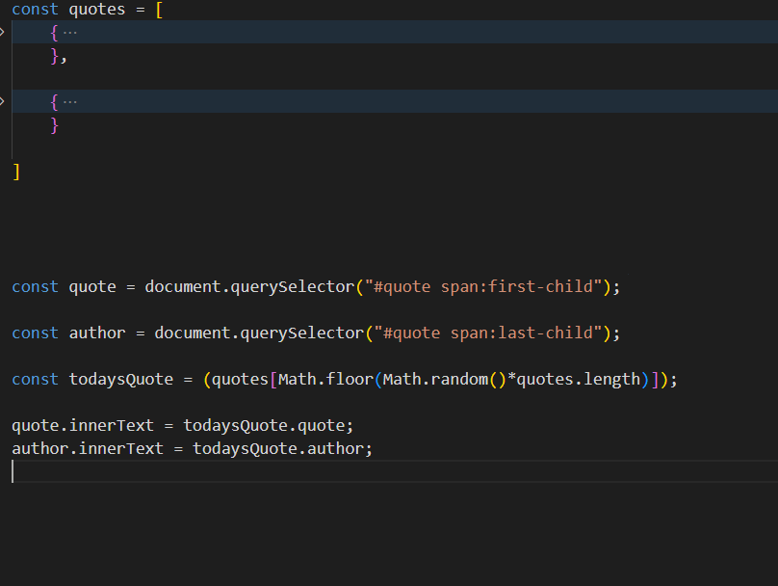778x586 pixels.
Task: Expand the second folded object in quotes array
Action: tap(2, 102)
